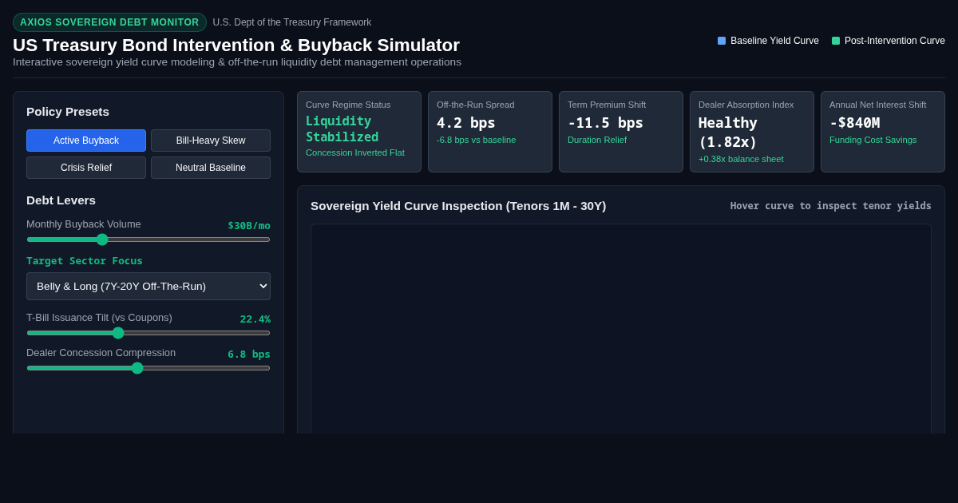
Task: Click the yield curve chart area
Action: pyautogui.click(x=621, y=329)
